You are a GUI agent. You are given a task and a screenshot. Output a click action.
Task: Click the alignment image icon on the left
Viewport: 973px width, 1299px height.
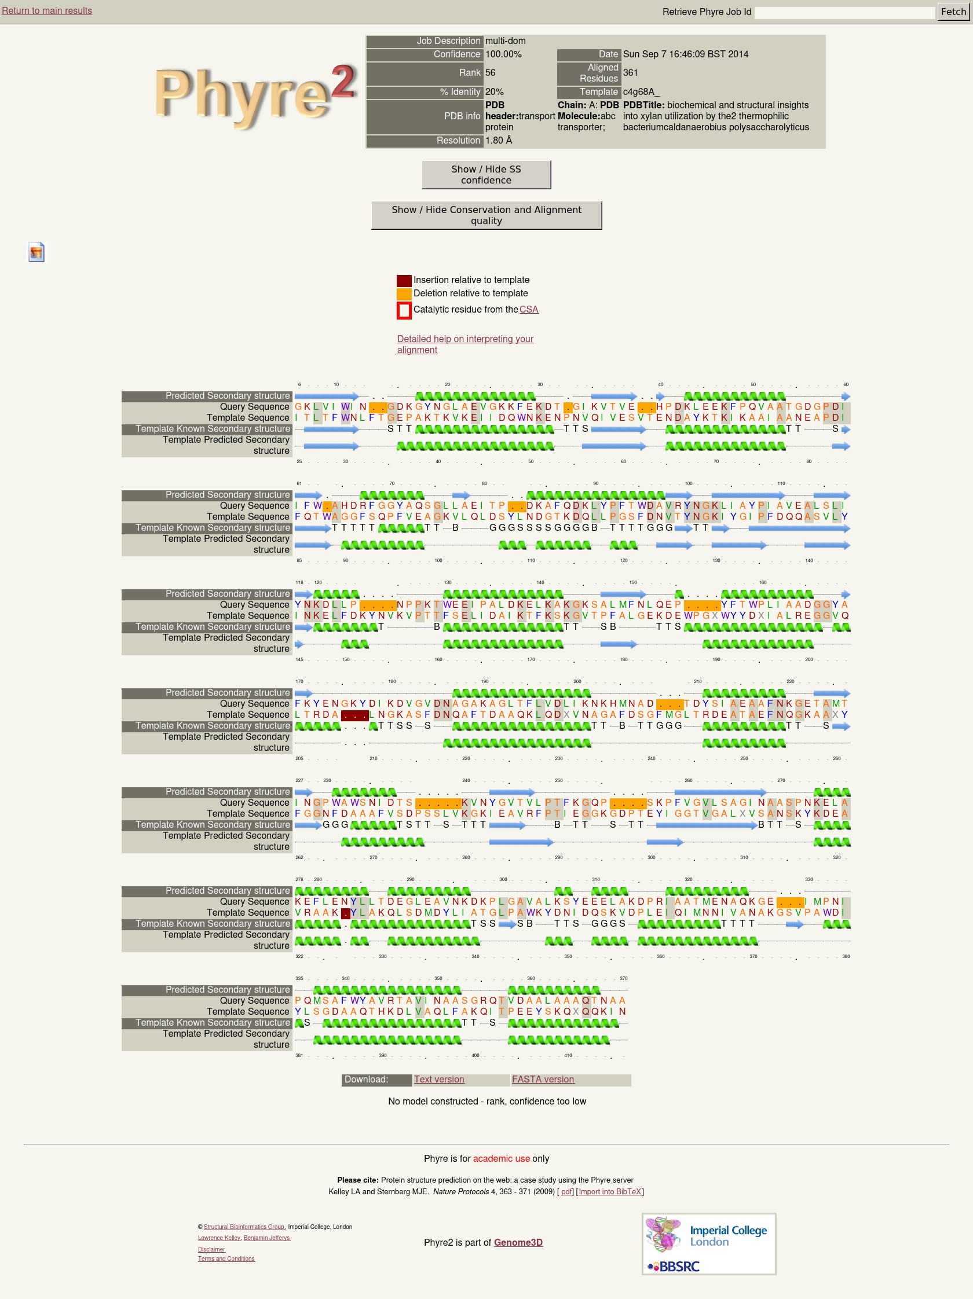click(x=36, y=252)
